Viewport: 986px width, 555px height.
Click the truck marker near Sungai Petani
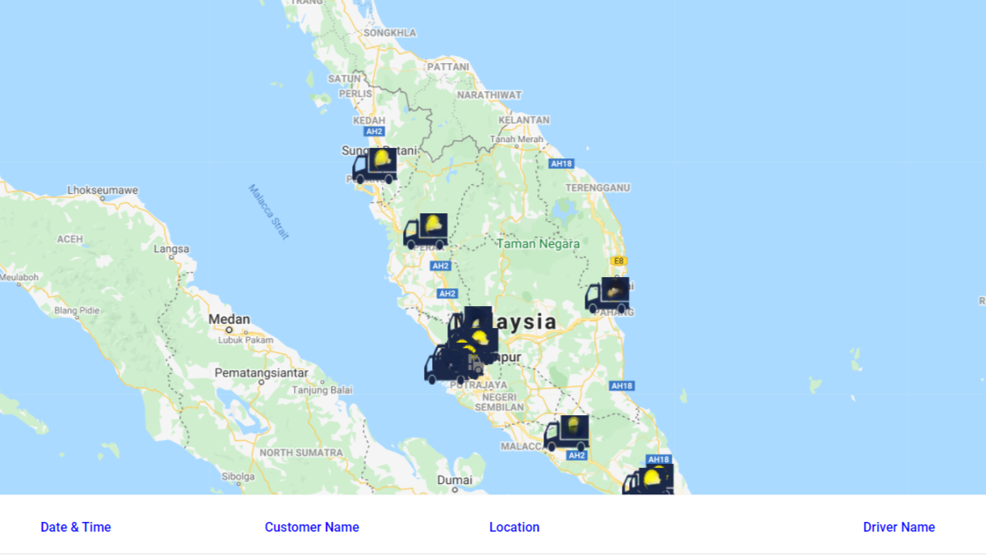[375, 166]
